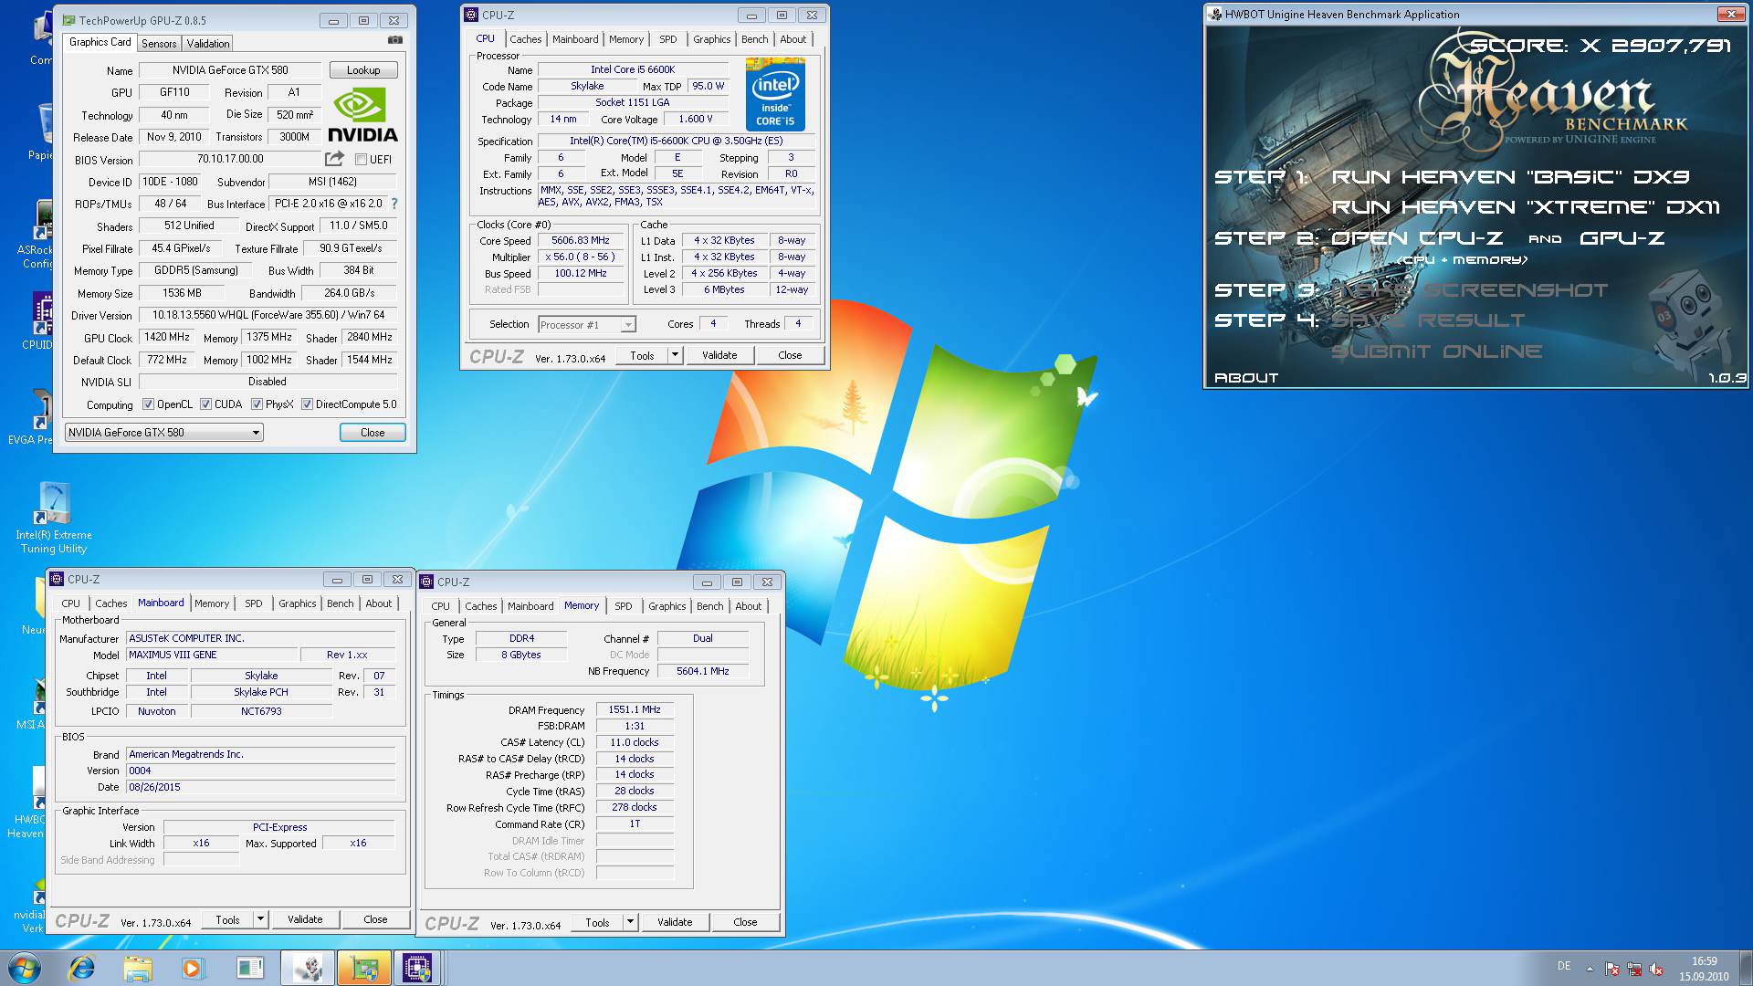Open the Processor #1 selection dropdown

(x=586, y=325)
